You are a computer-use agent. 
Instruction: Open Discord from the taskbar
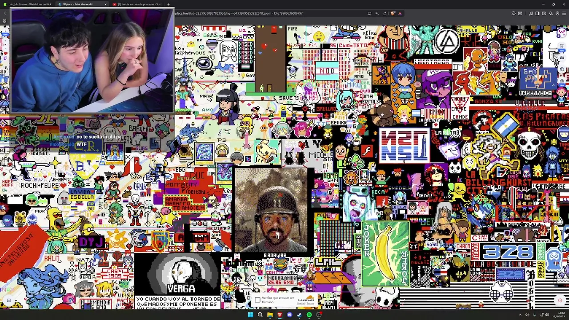pyautogui.click(x=289, y=315)
